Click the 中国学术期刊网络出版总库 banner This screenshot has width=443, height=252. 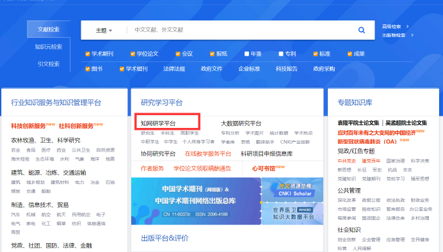pyautogui.click(x=196, y=201)
